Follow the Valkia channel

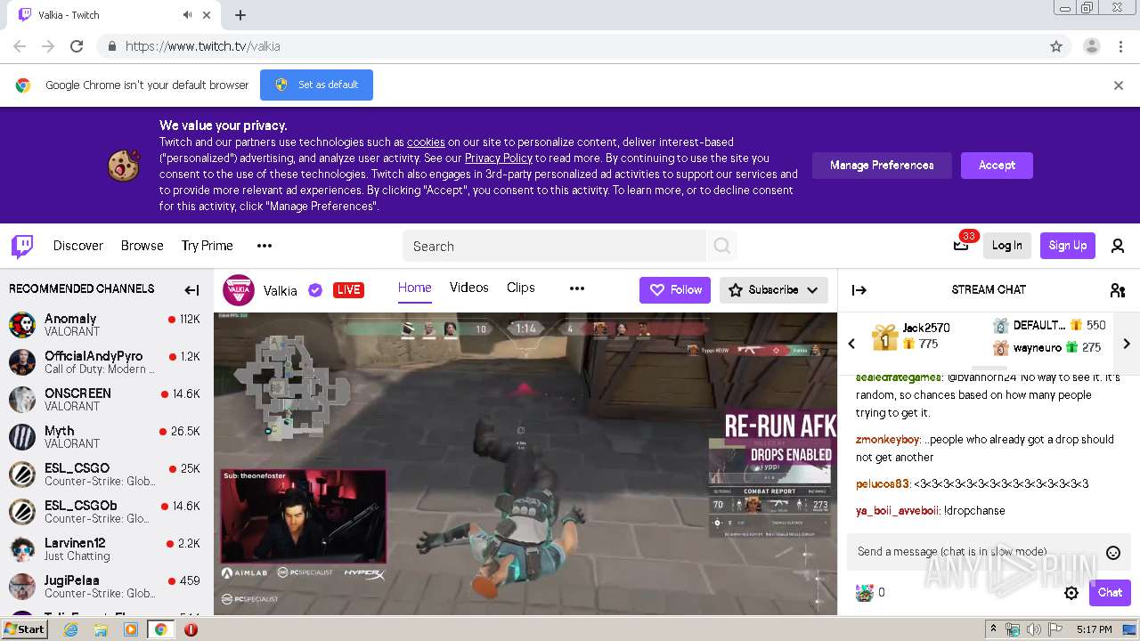pos(675,290)
